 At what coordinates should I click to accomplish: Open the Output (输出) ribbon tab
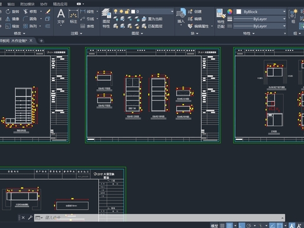point(11,4)
